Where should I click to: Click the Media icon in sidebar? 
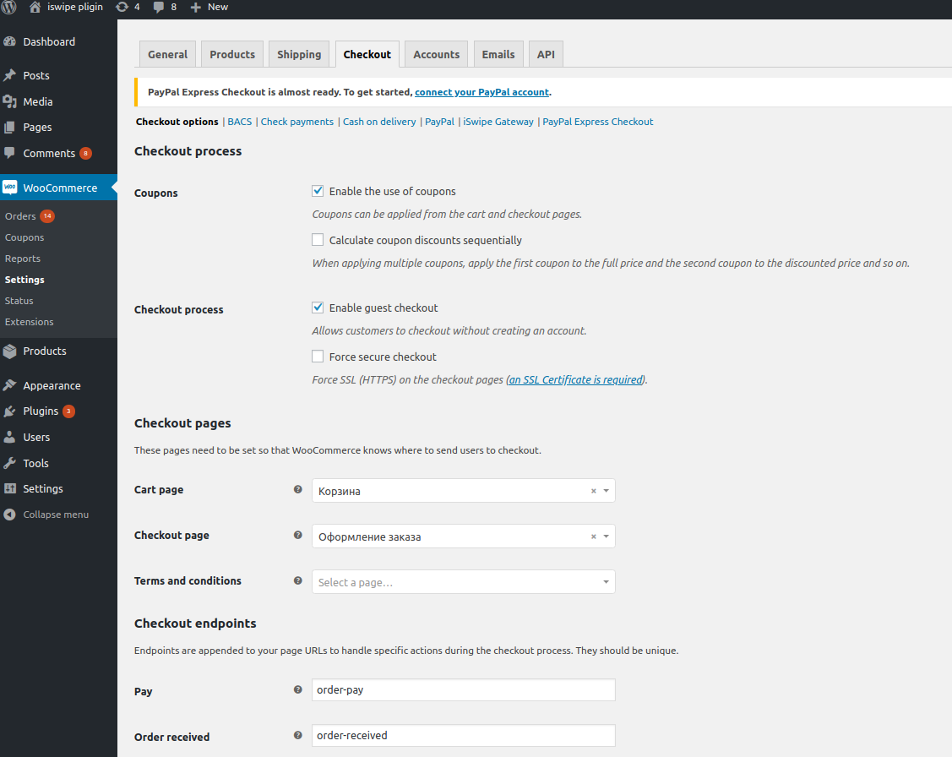pos(10,101)
